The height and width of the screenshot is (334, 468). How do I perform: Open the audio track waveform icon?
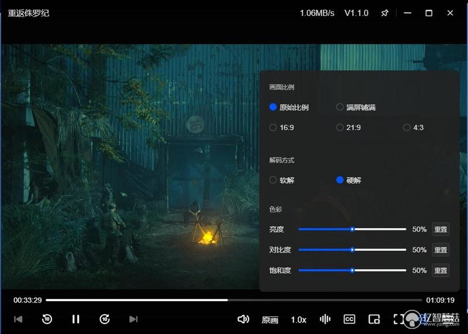(325, 319)
